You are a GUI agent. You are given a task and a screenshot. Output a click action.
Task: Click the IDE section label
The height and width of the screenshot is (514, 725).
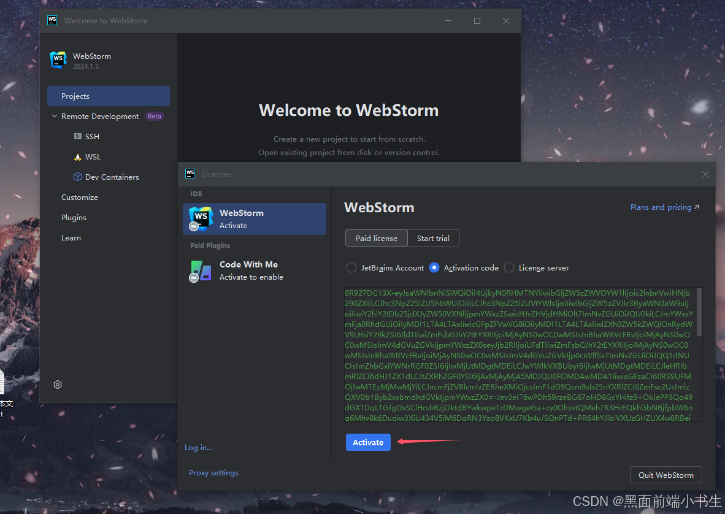(x=196, y=194)
